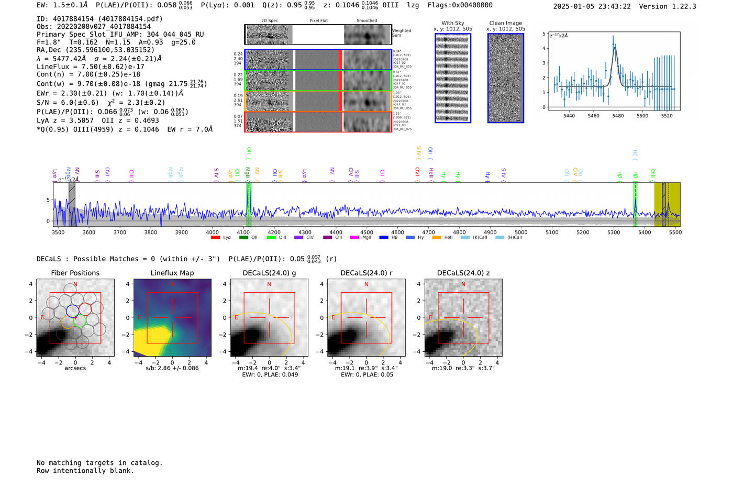Viewport: 733px width, 499px height.
Task: Click the S/N = 6.0(±0.6) line
Action: [x=101, y=102]
